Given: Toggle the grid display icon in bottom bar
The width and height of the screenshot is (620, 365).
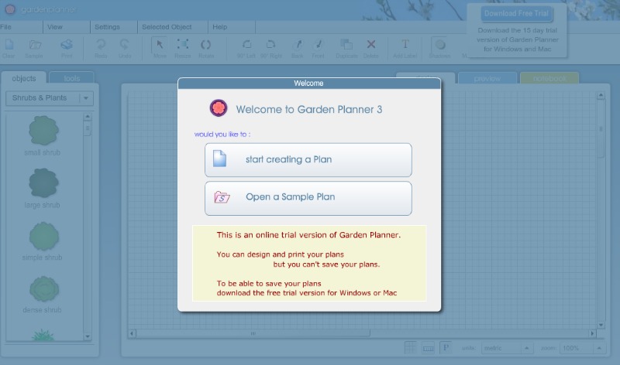Looking at the screenshot, I should pos(410,348).
